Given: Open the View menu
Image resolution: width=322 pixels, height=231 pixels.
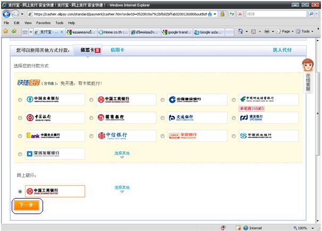Looking at the screenshot, I should (x=28, y=23).
